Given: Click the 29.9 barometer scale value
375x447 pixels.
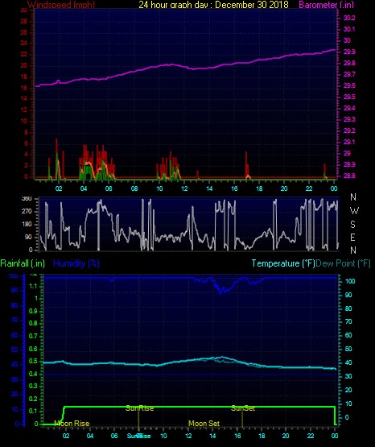Looking at the screenshot, I should pyautogui.click(x=349, y=52).
